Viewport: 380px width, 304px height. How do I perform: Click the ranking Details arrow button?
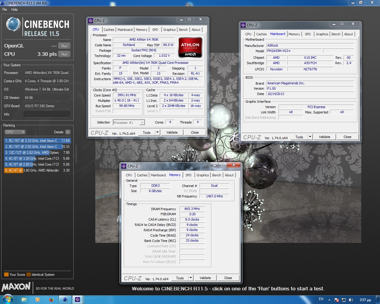click(x=68, y=132)
